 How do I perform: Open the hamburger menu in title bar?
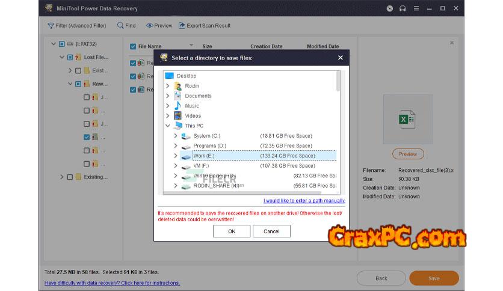click(416, 8)
